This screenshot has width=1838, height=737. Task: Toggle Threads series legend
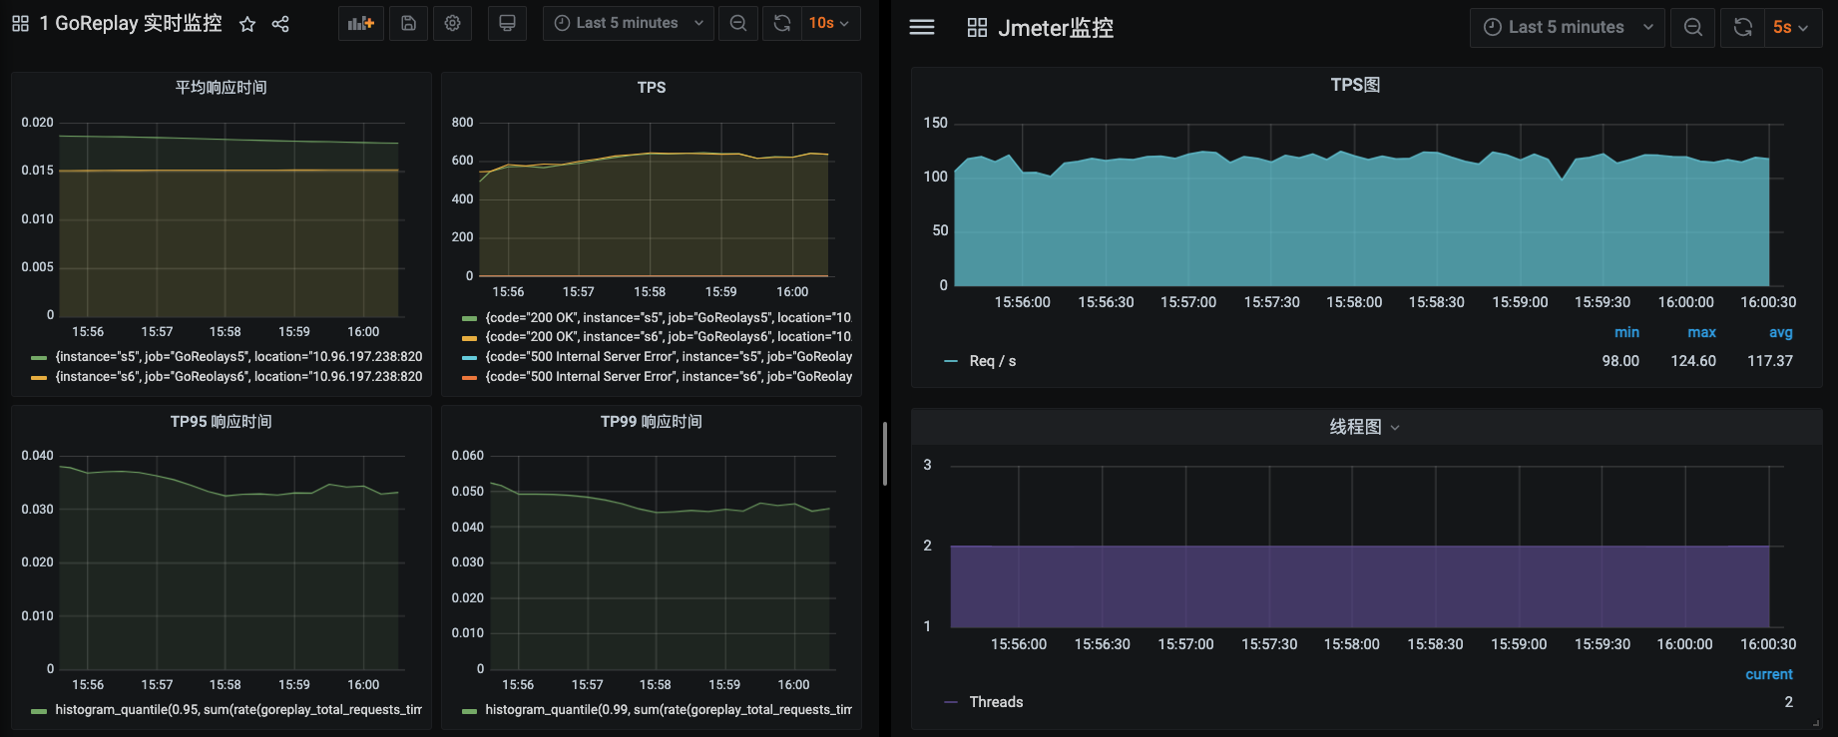tap(996, 702)
